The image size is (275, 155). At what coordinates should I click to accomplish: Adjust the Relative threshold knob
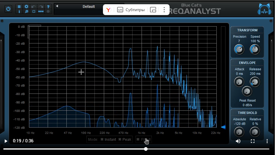[255, 132]
